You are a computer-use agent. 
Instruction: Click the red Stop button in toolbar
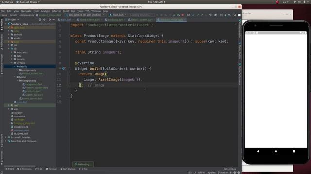coord(183,15)
